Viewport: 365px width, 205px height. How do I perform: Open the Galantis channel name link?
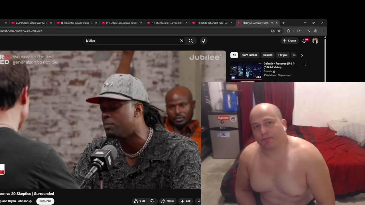pyautogui.click(x=268, y=71)
